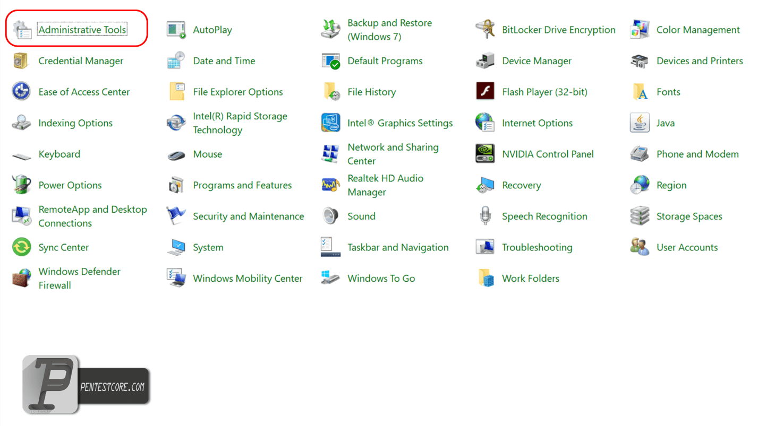Click the Windows Defender Firewall link
Image resolution: width=758 pixels, height=426 pixels.
click(79, 279)
